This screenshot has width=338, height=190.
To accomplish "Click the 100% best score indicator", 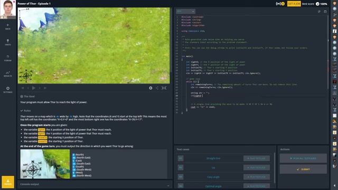I will tap(322, 4).
